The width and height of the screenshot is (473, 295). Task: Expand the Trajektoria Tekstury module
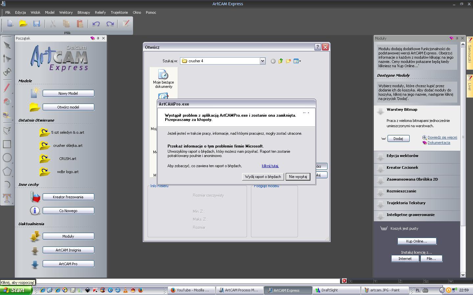[380, 205]
